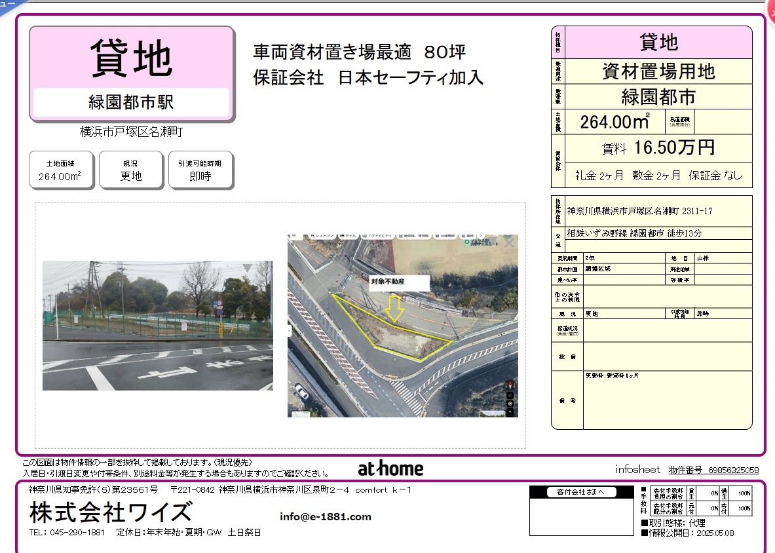Click the 物件番号 69856325058 link
775x553 pixels.
pos(713,470)
